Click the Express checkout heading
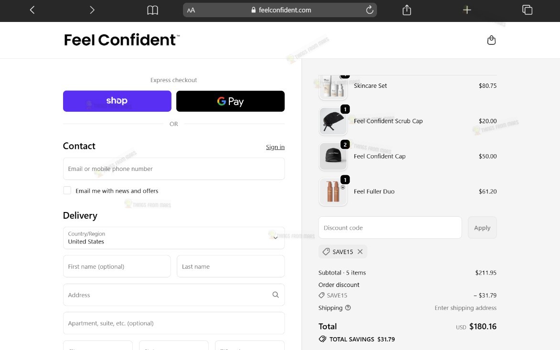 [173, 80]
